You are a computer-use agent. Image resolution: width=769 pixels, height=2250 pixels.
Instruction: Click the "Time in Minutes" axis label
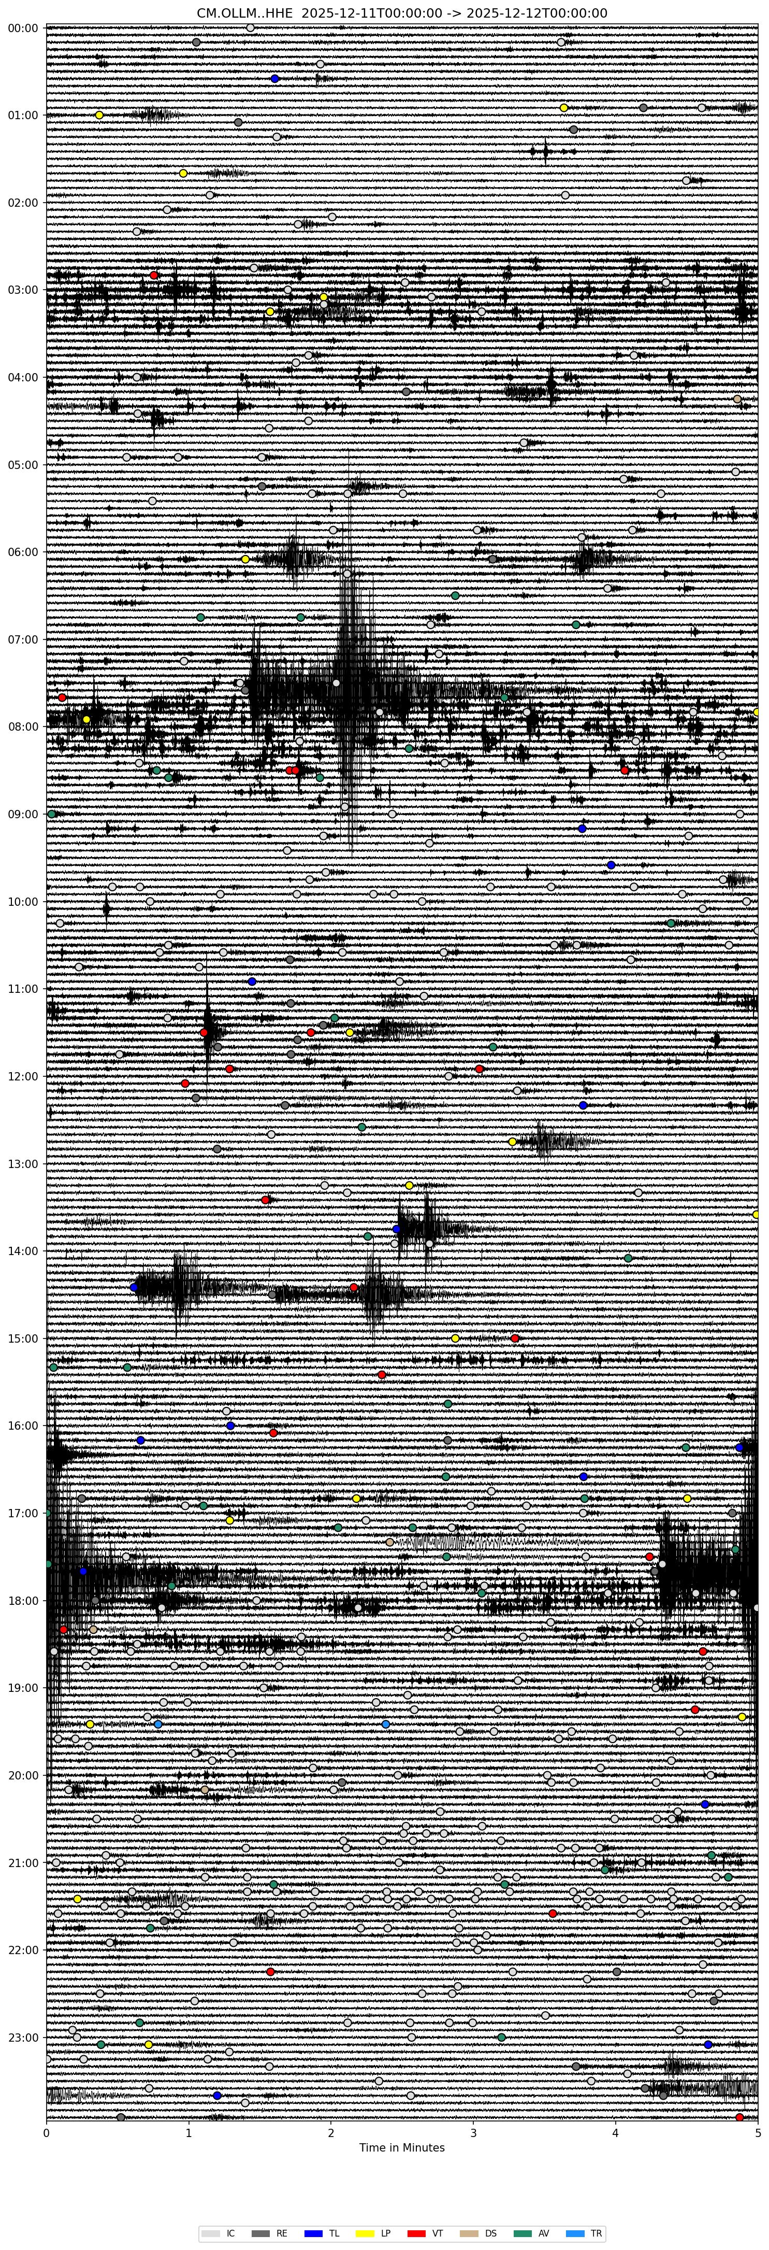[x=401, y=2148]
